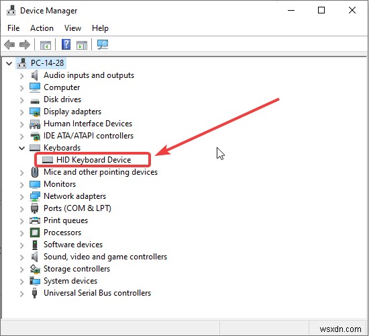Click the Monitors icon
Viewport: 369px width, 336px height.
coord(35,184)
